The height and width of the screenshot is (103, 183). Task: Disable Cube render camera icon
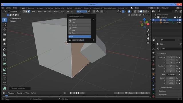tap(180, 20)
